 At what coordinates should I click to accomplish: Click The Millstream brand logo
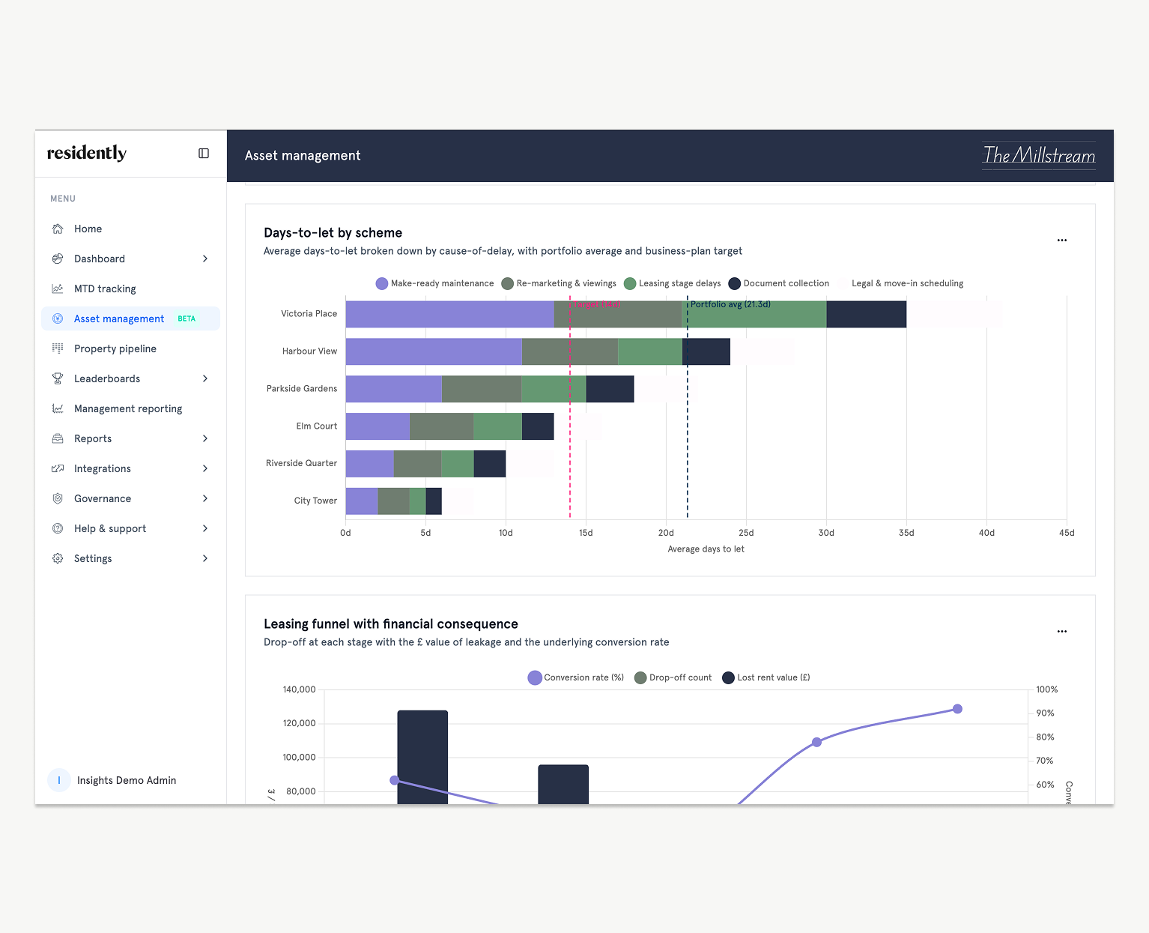pos(1039,155)
